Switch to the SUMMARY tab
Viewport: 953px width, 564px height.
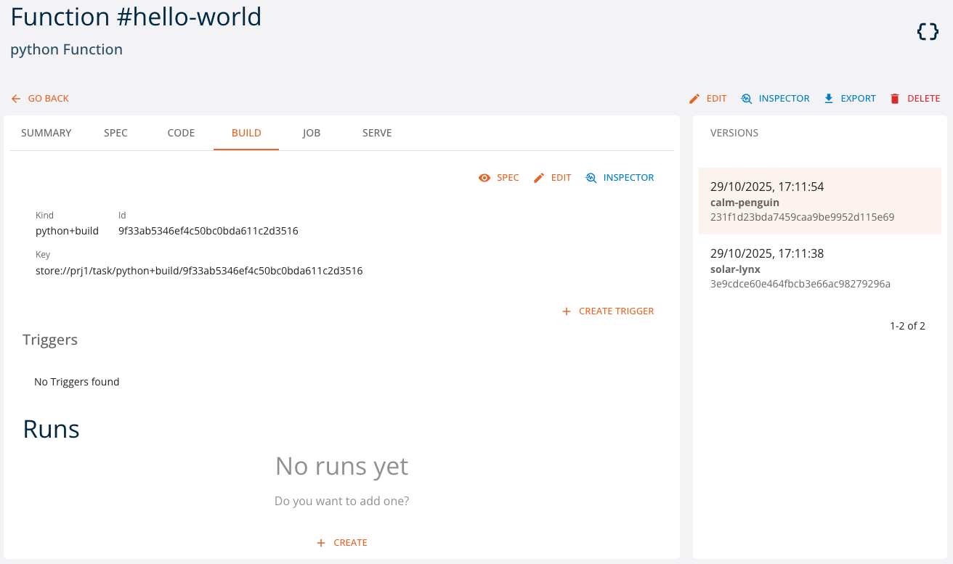pos(46,133)
